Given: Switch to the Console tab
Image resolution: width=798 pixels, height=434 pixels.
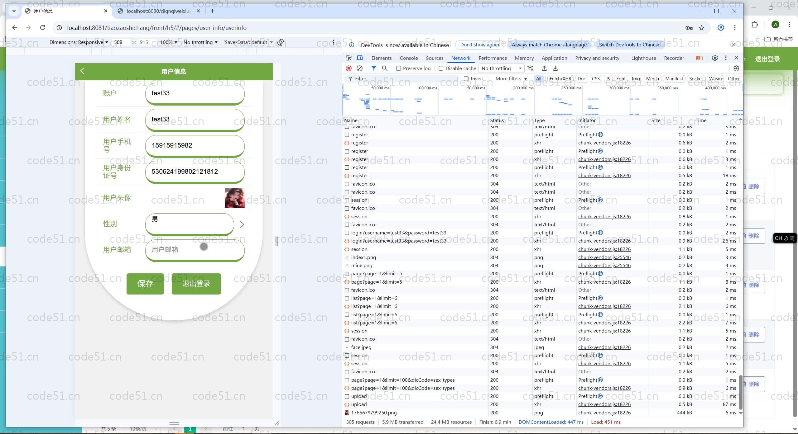Looking at the screenshot, I should point(409,58).
